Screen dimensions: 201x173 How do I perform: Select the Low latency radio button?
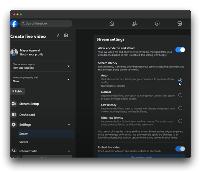point(180,108)
